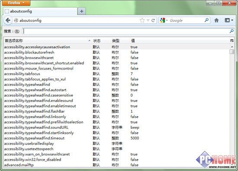The width and height of the screenshot is (238, 171).
Task: Click the value beep for soundURL
Action: point(135,127)
